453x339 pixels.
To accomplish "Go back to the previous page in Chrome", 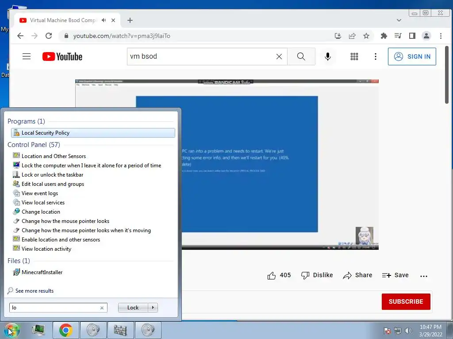I will point(20,36).
